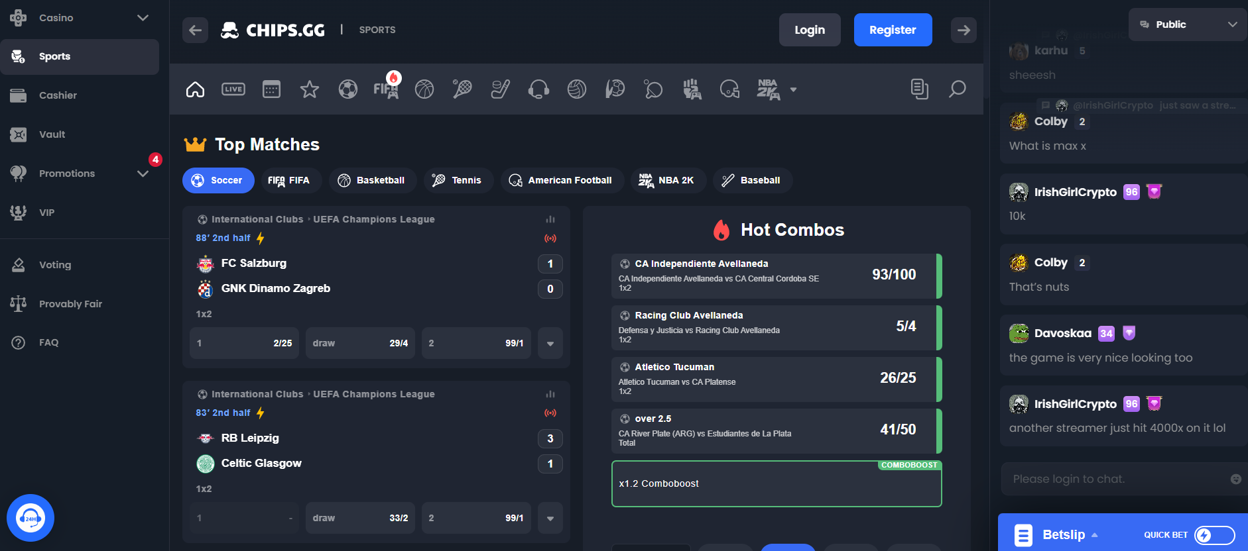Select the tennis racket toolbar icon
Screen dimensions: 1248x551
462,89
